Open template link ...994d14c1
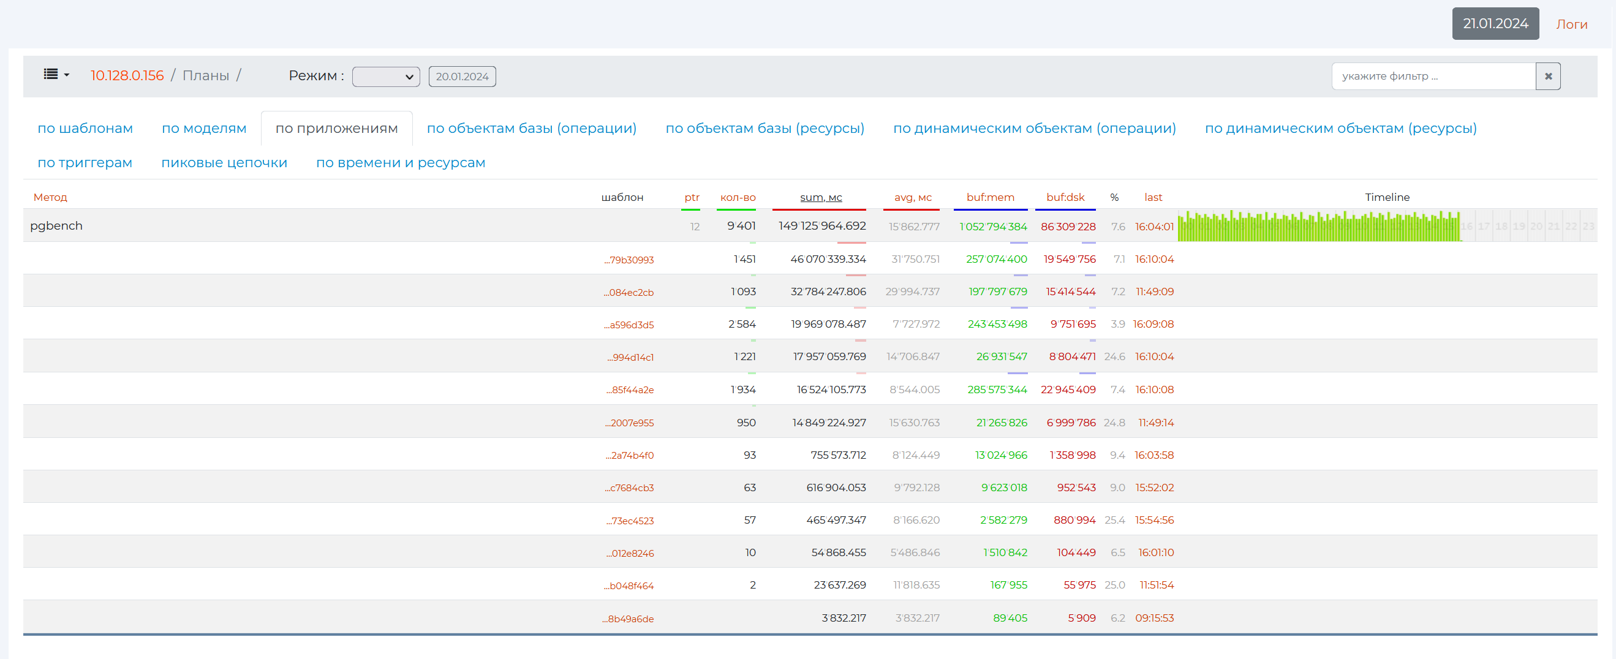 (630, 358)
